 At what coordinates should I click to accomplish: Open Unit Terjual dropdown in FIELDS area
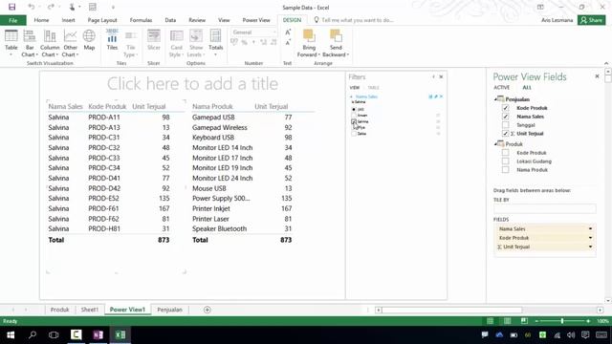590,247
